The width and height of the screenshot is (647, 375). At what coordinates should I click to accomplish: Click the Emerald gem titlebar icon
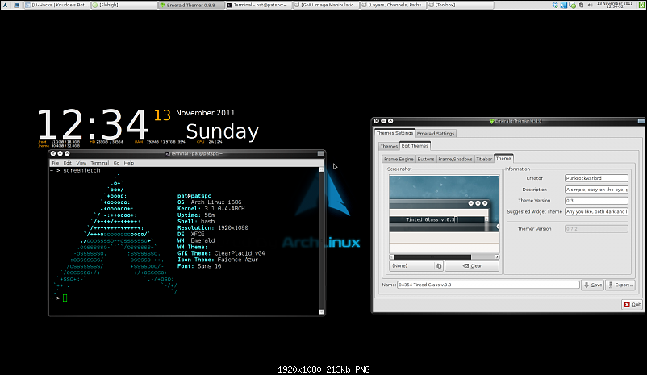click(x=491, y=121)
